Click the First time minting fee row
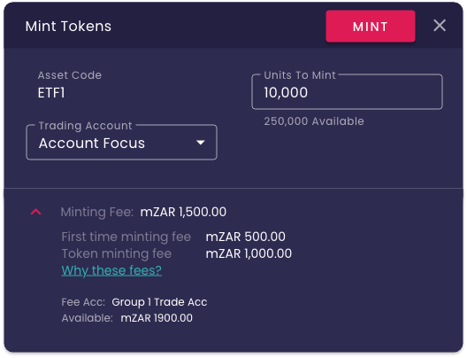This screenshot has height=358, width=467. click(173, 237)
